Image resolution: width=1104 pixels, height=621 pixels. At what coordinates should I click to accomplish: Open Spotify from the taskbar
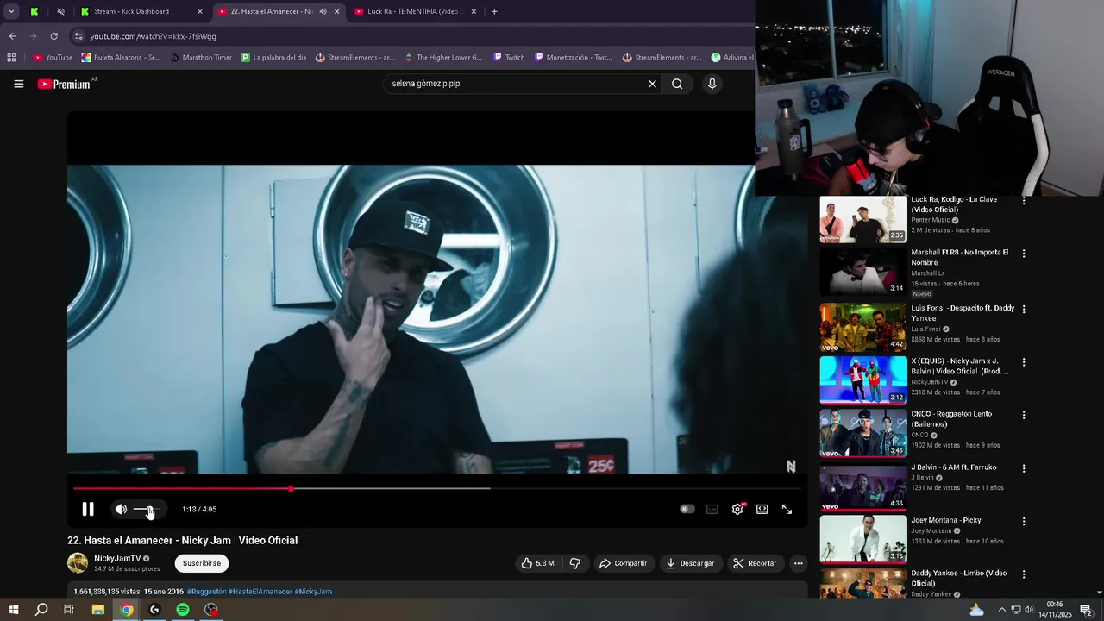183,610
